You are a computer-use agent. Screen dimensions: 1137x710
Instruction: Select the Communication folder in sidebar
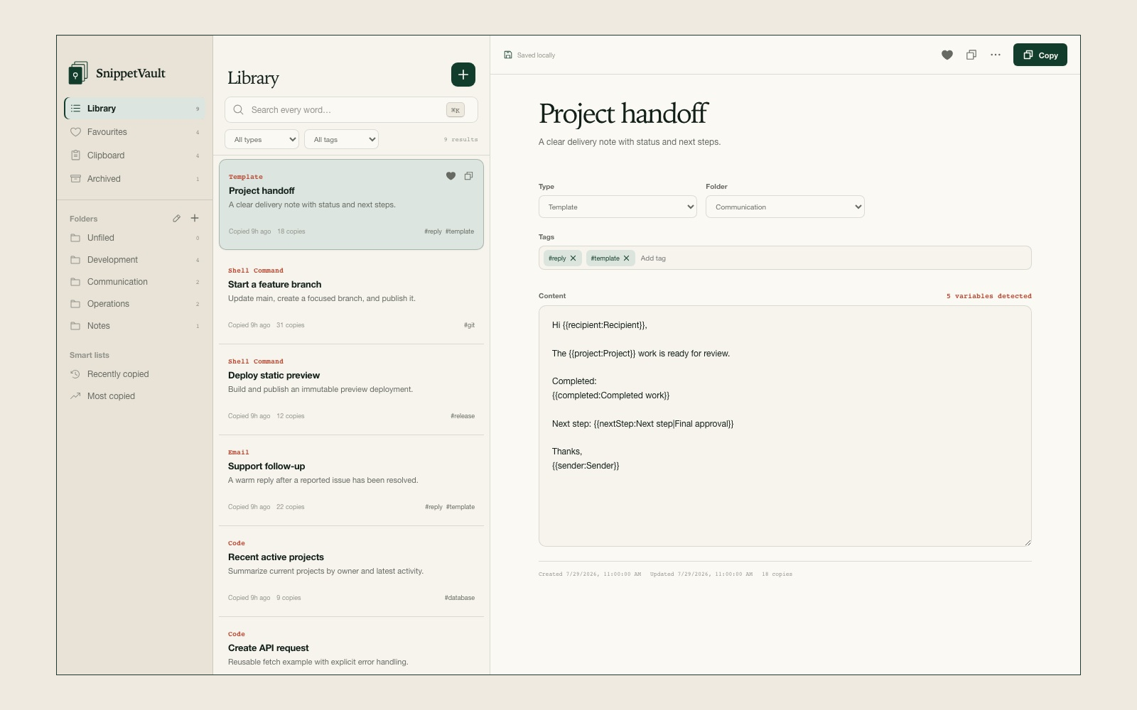click(x=135, y=282)
